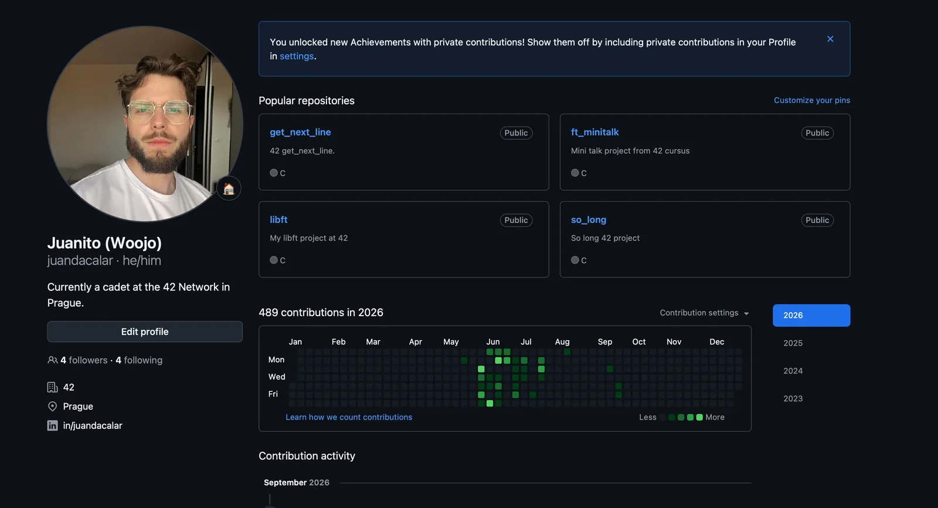Click Customize your pins
Viewport: 938px width, 508px height.
812,100
